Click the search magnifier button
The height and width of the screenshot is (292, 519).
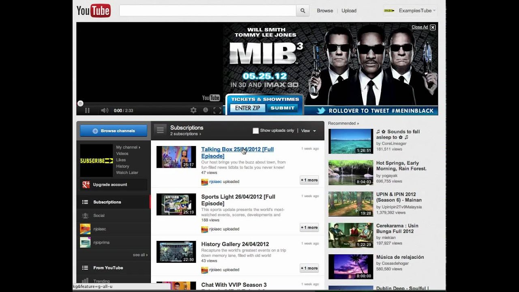pyautogui.click(x=302, y=11)
